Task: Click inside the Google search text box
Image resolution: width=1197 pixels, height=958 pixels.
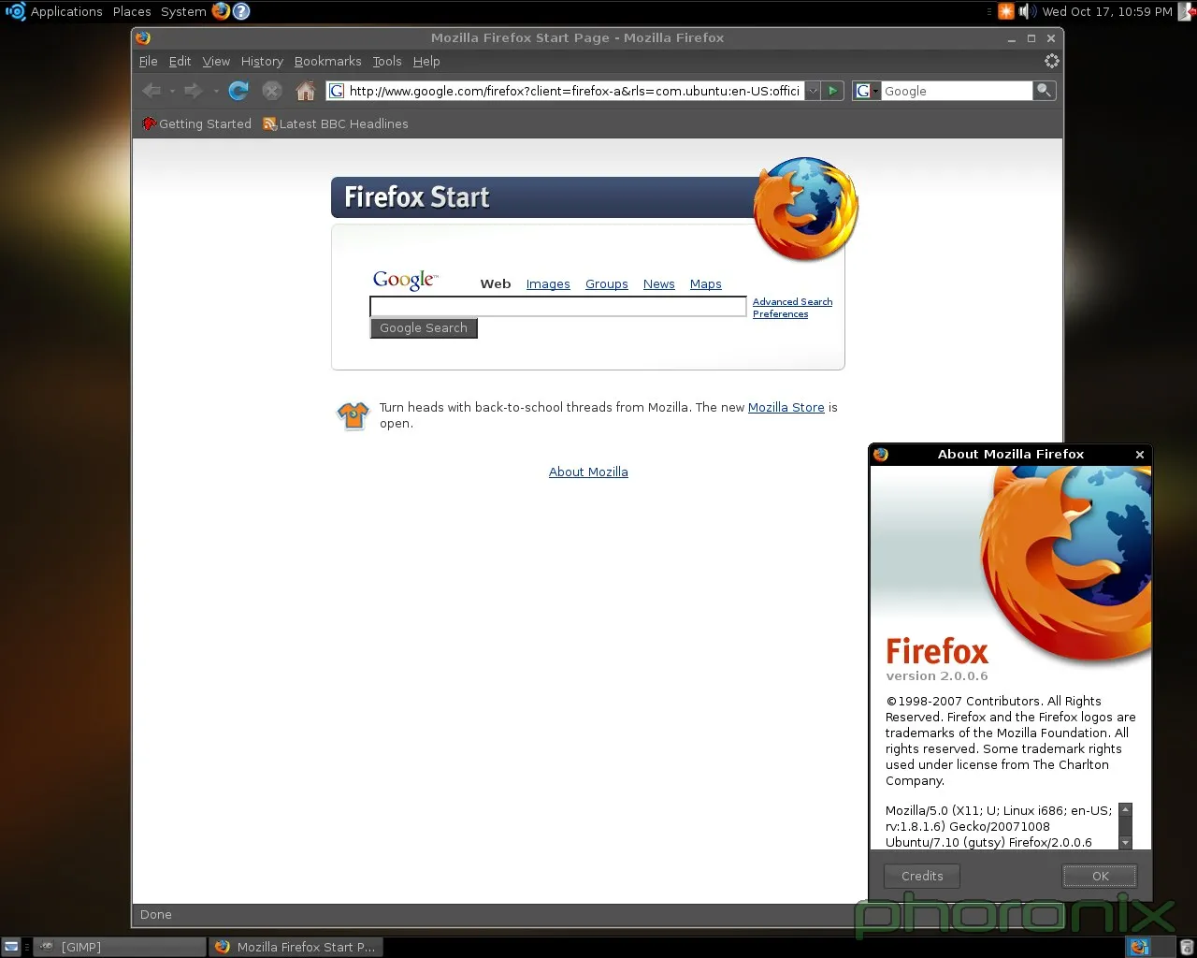Action: point(558,306)
